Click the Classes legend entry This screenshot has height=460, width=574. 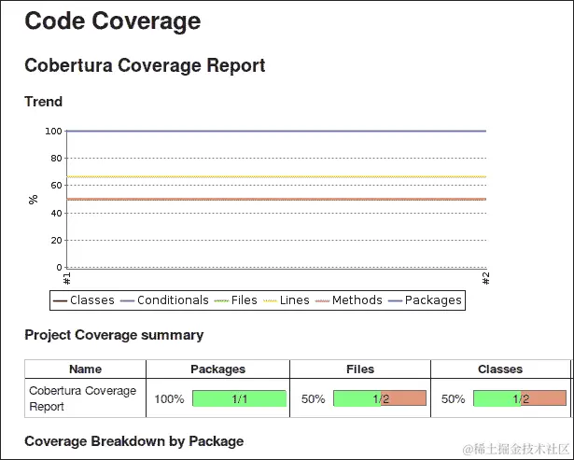click(84, 300)
